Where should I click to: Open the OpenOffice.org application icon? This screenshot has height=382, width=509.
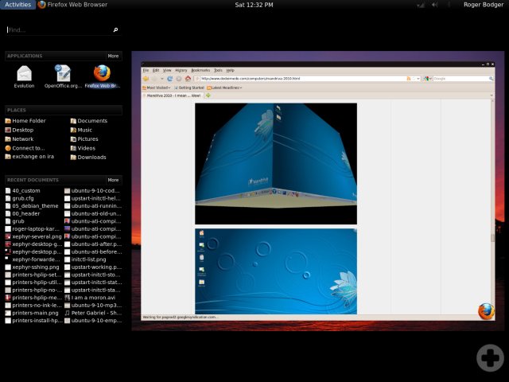click(63, 75)
